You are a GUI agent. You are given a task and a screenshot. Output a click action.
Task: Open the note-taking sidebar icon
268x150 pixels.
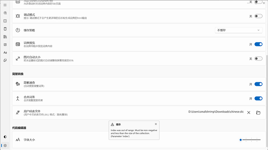5,44
